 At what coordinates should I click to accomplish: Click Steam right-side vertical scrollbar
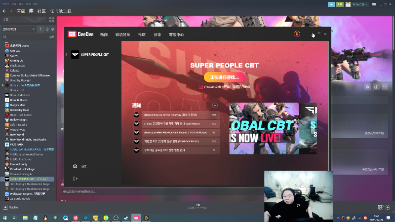(394, 33)
